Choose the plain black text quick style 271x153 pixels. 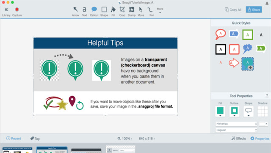pyautogui.click(x=261, y=35)
